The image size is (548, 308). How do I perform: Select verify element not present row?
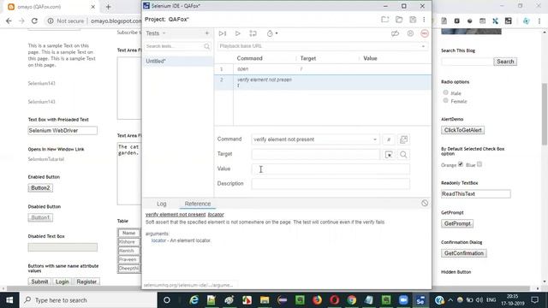323,82
